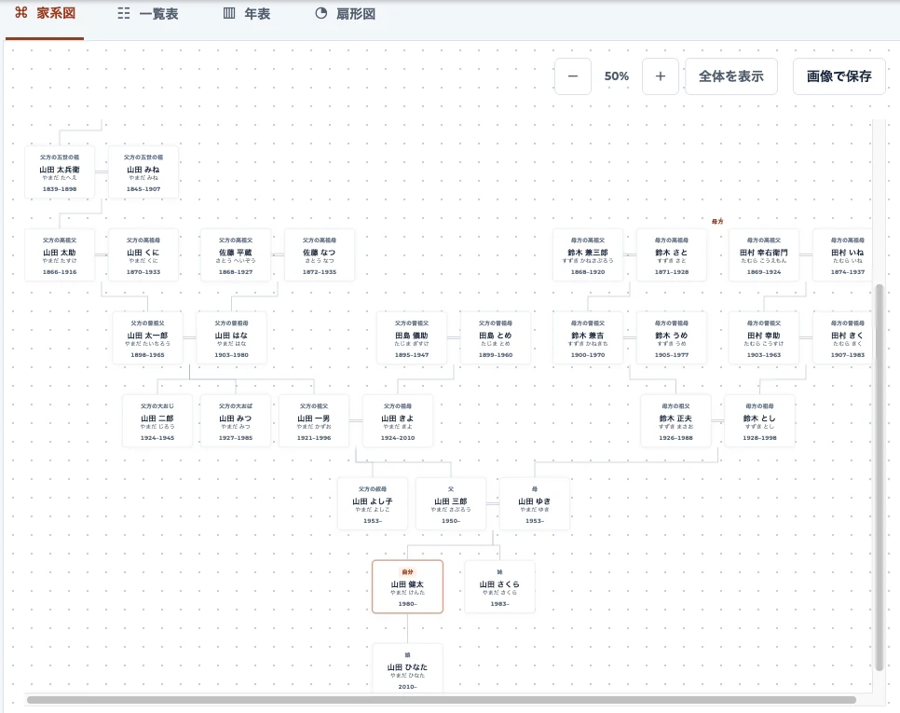Select the 田村 きく card
Viewport: 900px width, 713px height.
coord(842,338)
